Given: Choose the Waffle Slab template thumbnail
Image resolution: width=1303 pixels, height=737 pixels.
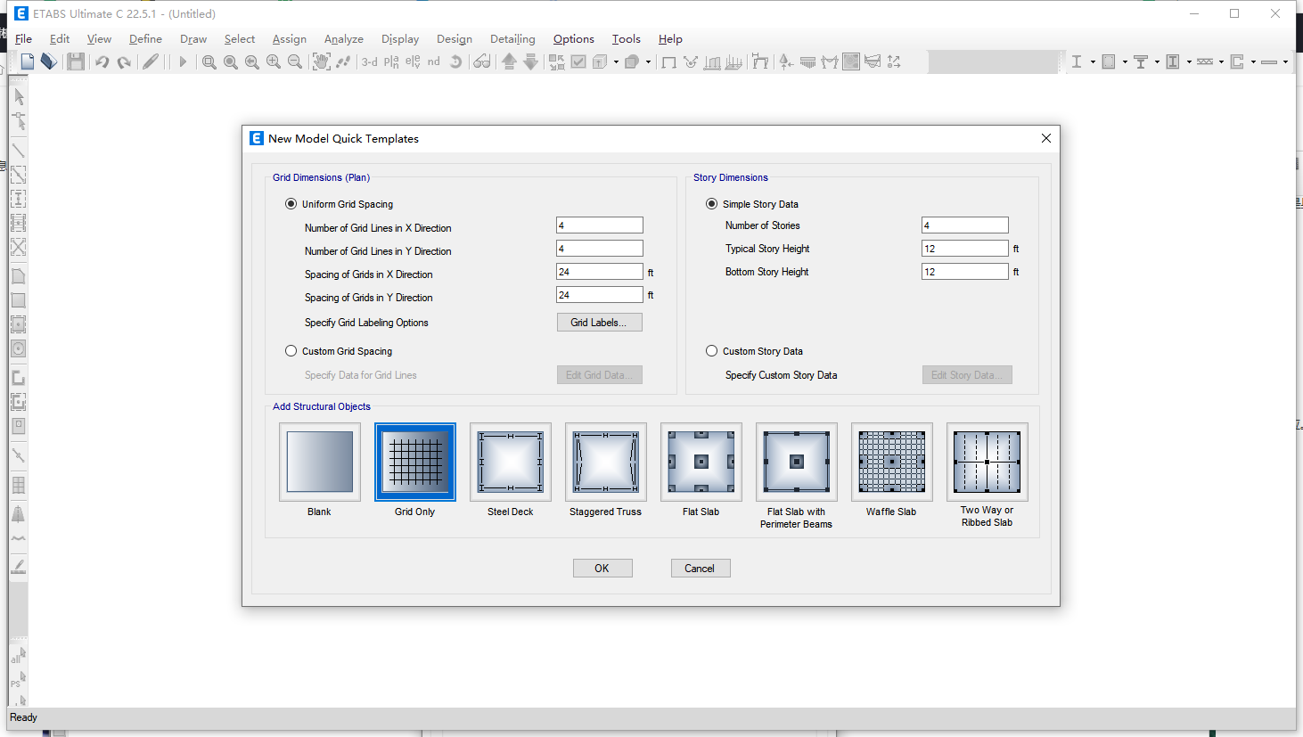Looking at the screenshot, I should click(892, 462).
